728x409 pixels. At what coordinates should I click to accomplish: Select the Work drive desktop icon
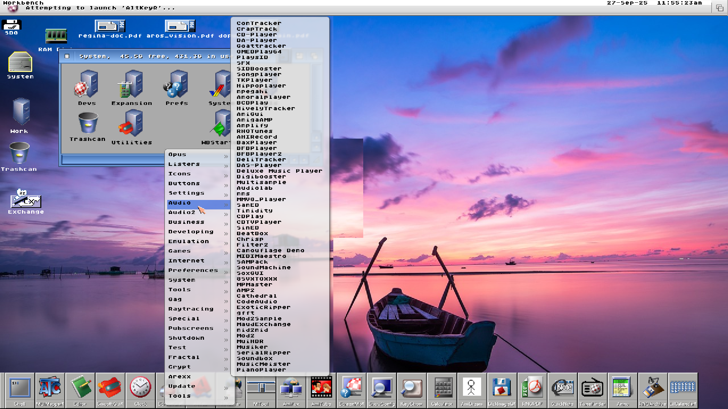20,112
